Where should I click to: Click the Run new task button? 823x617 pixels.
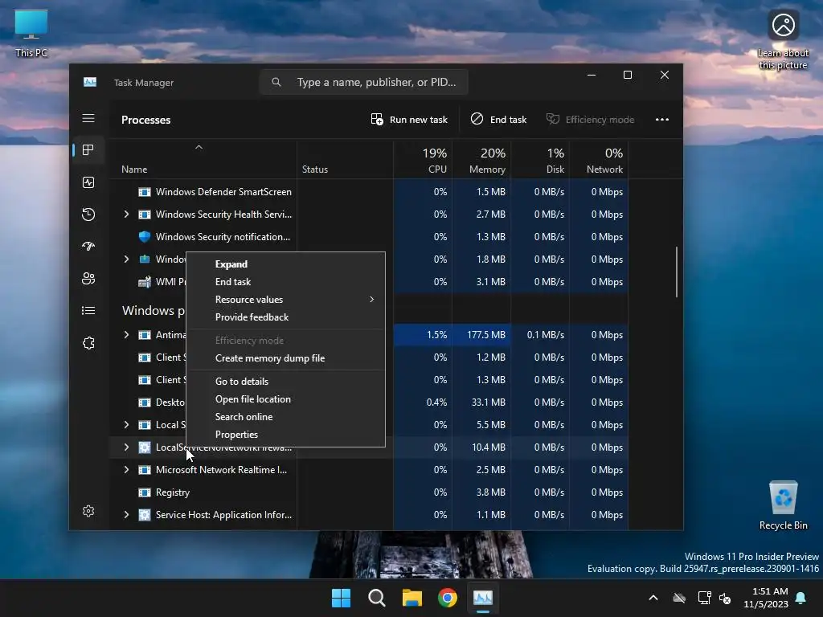coord(409,120)
